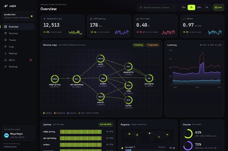Open Alerts in the sidebar
The width and height of the screenshot is (228, 151).
click(18, 60)
